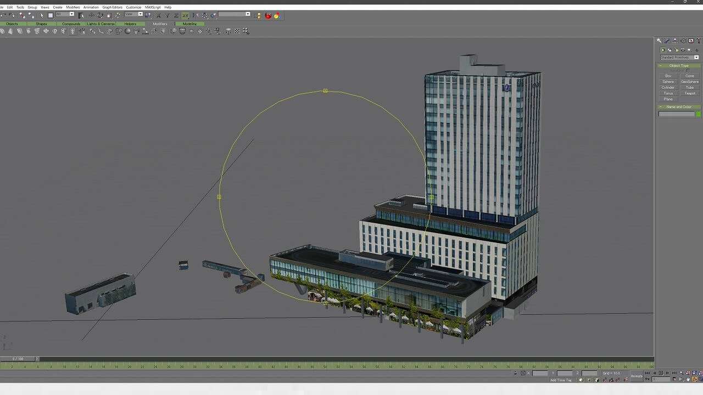The image size is (703, 395).
Task: Collapse the Object Type rollout
Action: 679,65
